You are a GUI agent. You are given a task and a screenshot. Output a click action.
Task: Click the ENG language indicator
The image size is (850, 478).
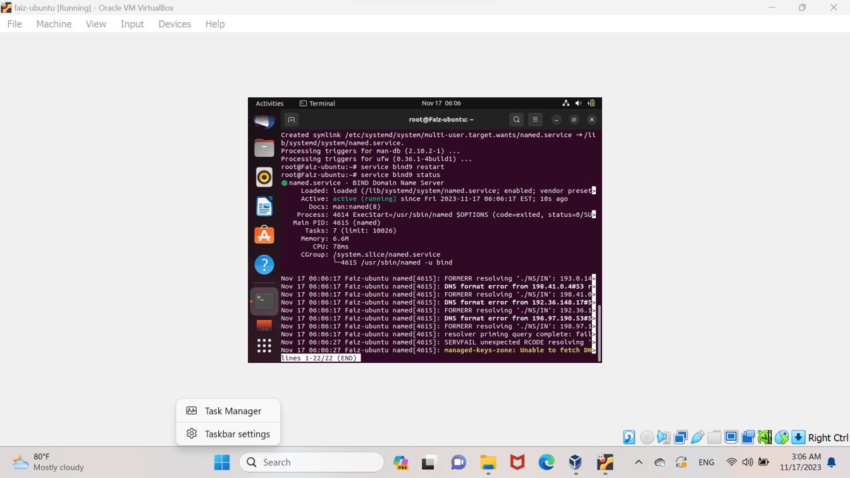tap(706, 462)
